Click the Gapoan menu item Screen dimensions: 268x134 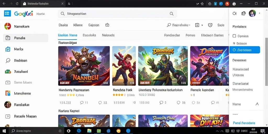coord(94,25)
